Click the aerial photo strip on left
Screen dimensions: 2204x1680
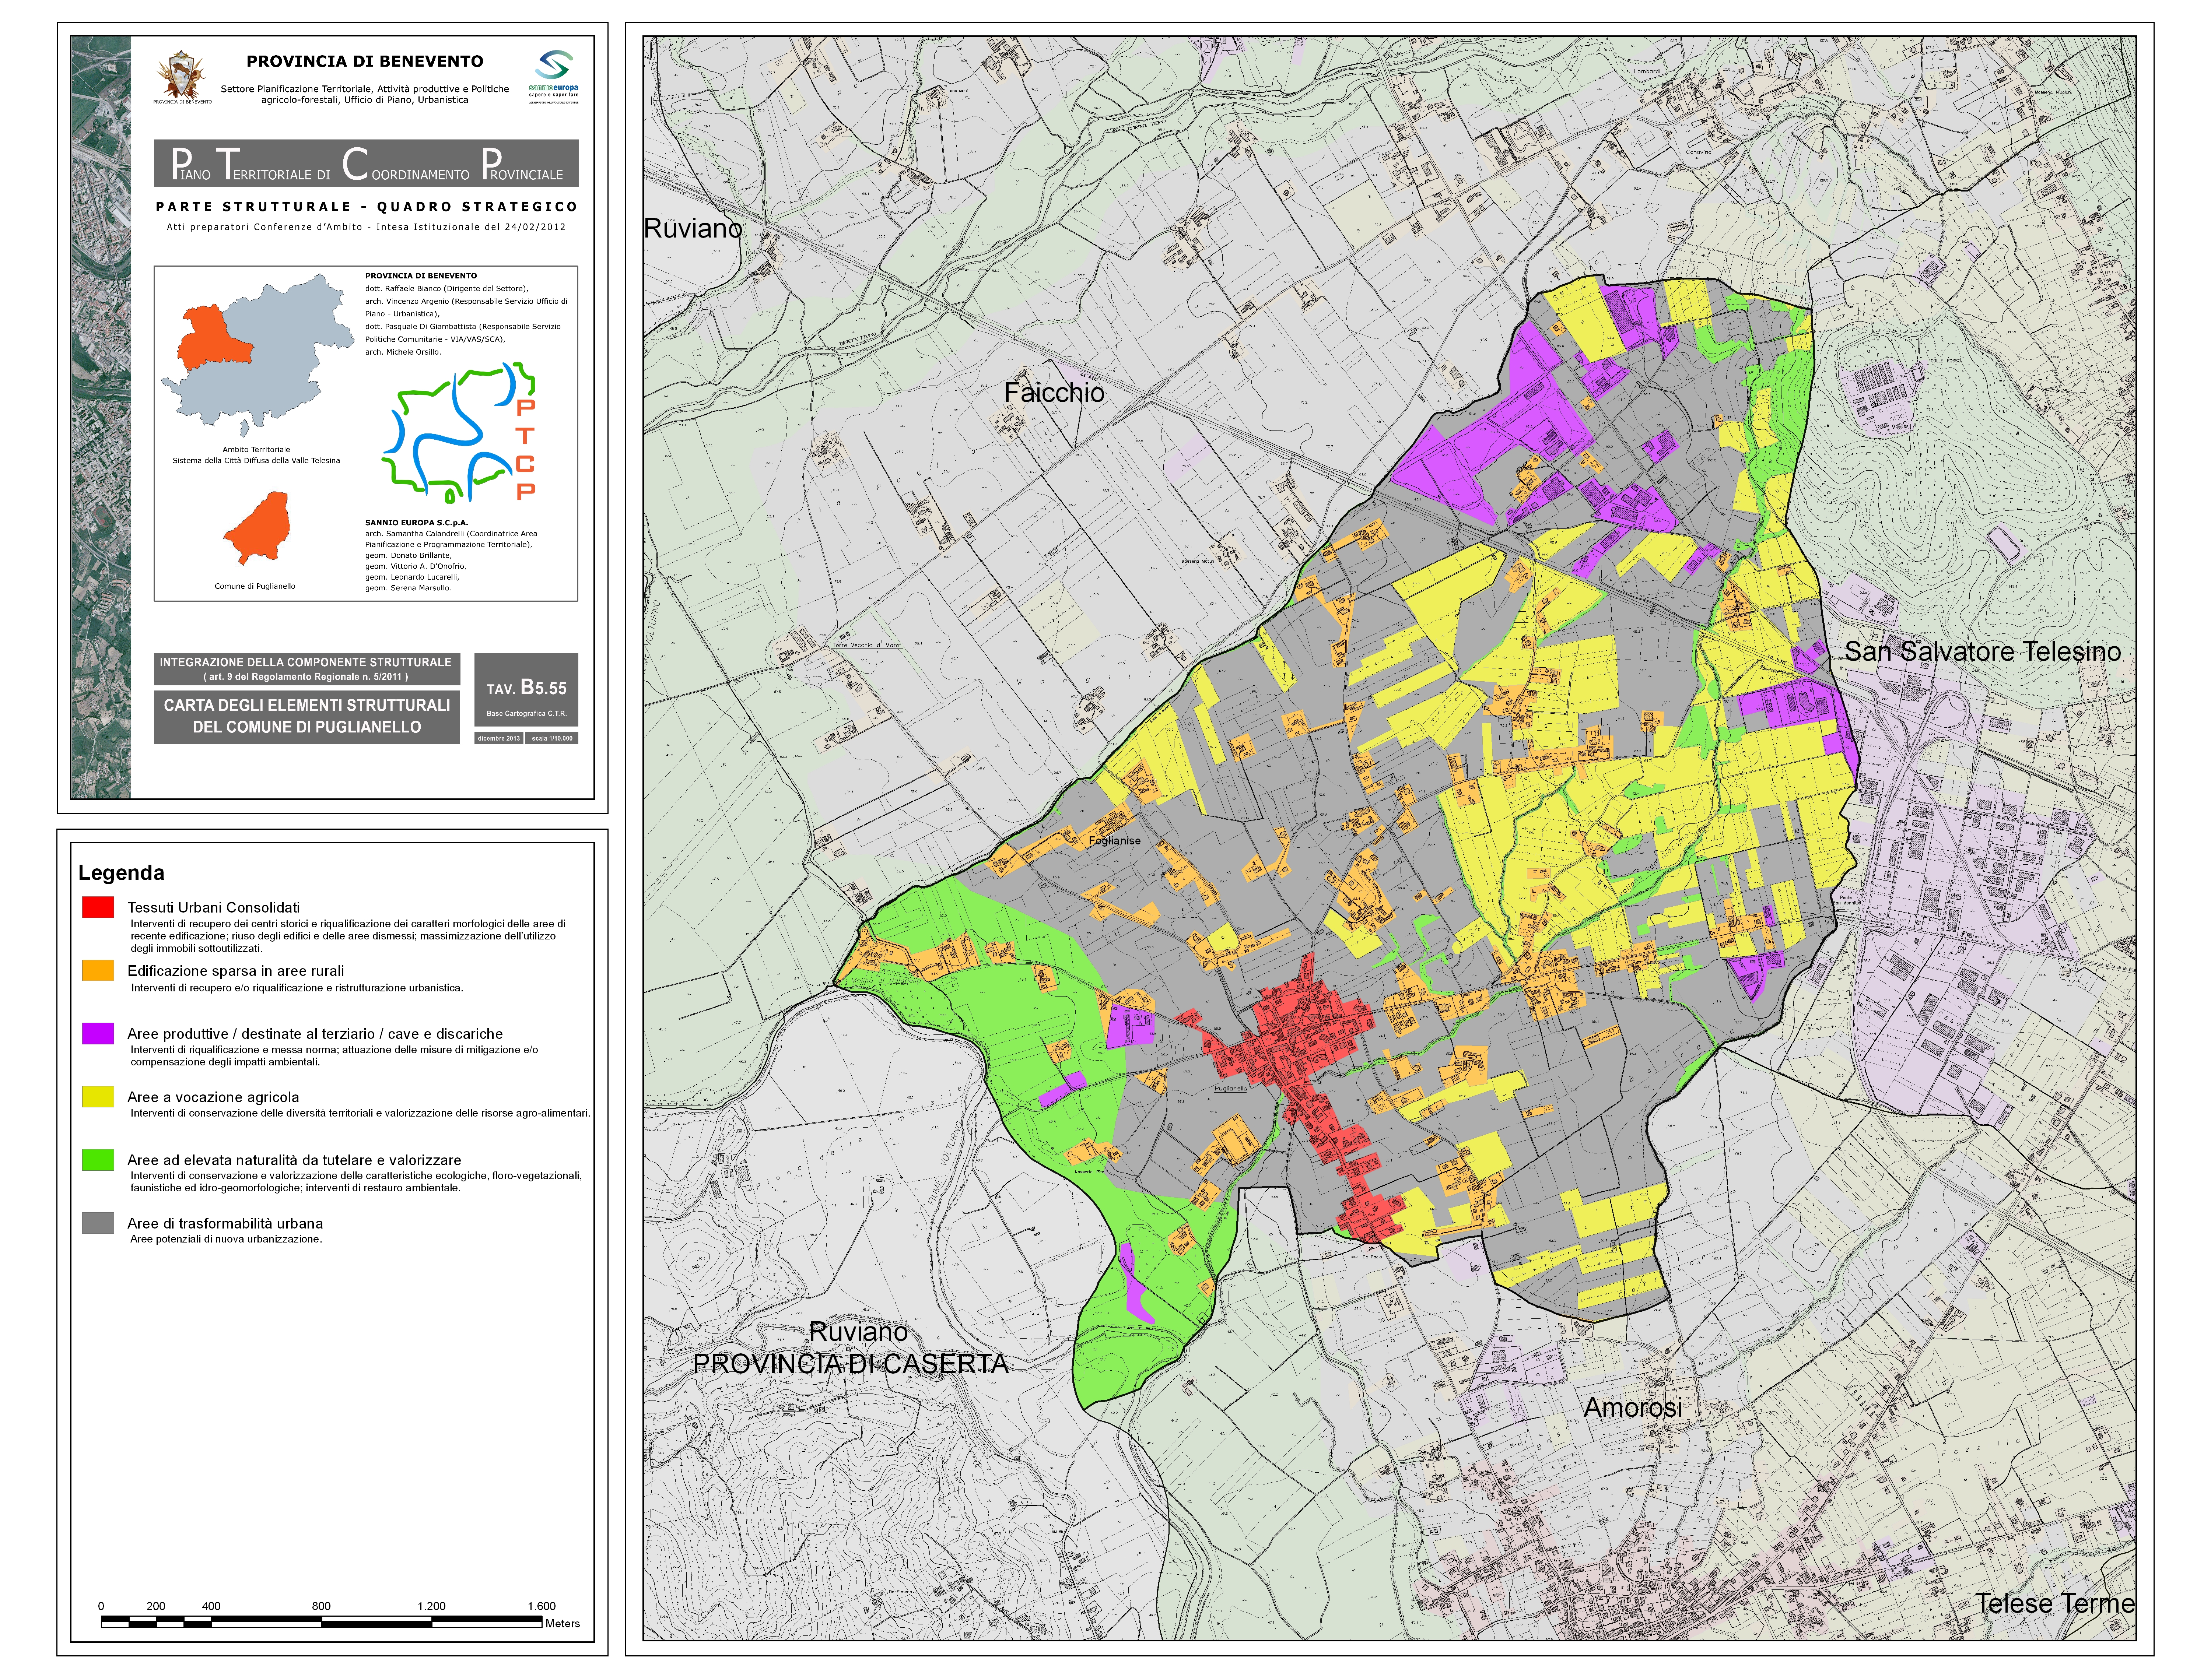point(101,417)
